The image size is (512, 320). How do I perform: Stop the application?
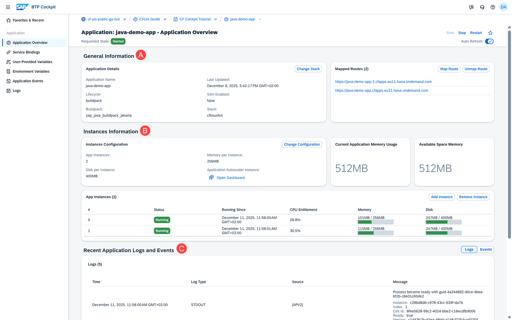point(462,33)
